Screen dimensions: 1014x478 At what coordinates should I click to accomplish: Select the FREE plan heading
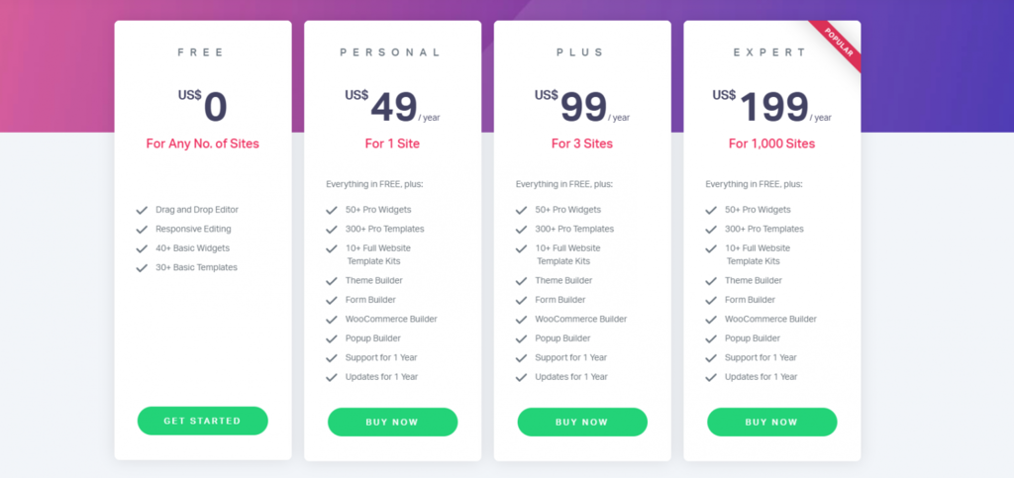pyautogui.click(x=201, y=53)
